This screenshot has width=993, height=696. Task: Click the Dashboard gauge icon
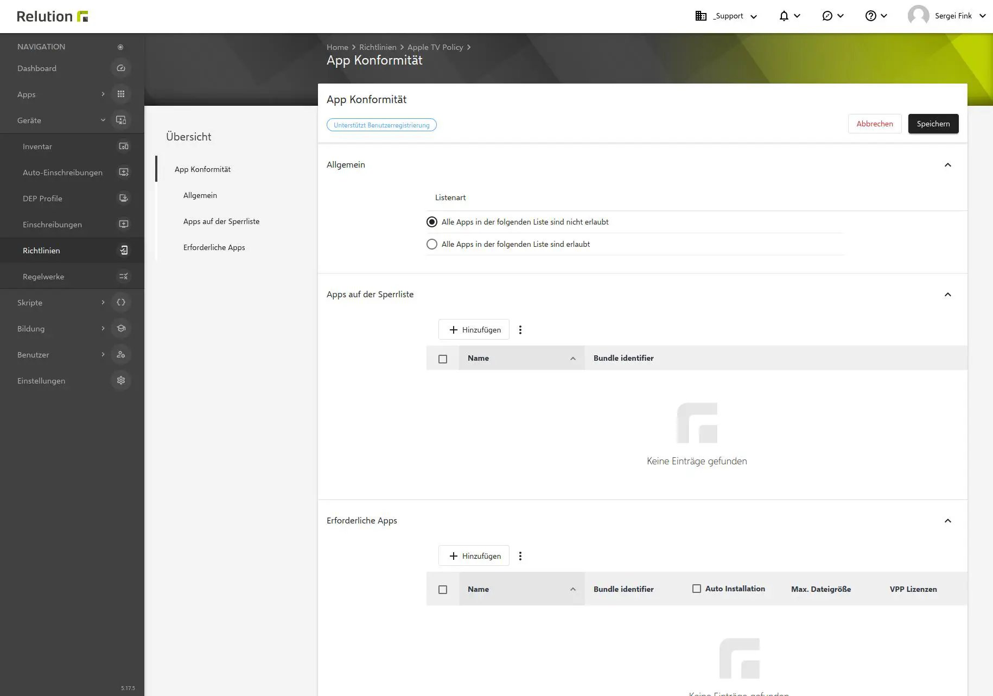click(121, 68)
